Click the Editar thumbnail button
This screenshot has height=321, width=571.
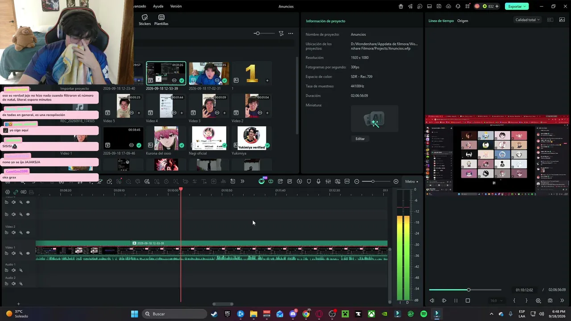pos(360,139)
